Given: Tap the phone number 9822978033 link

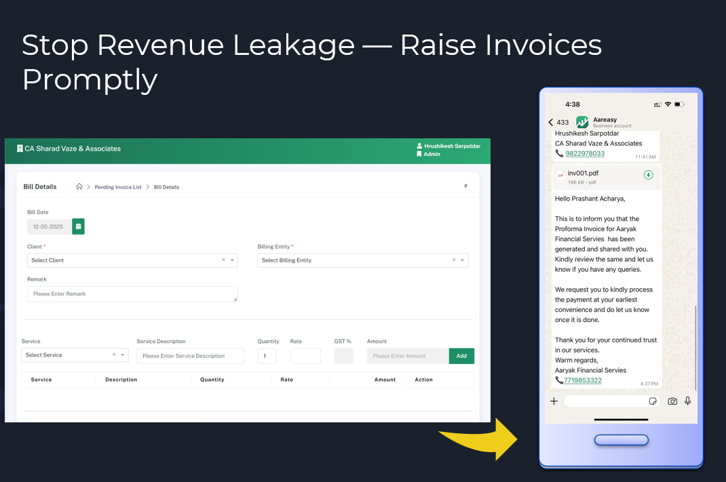Looking at the screenshot, I should pyautogui.click(x=585, y=153).
